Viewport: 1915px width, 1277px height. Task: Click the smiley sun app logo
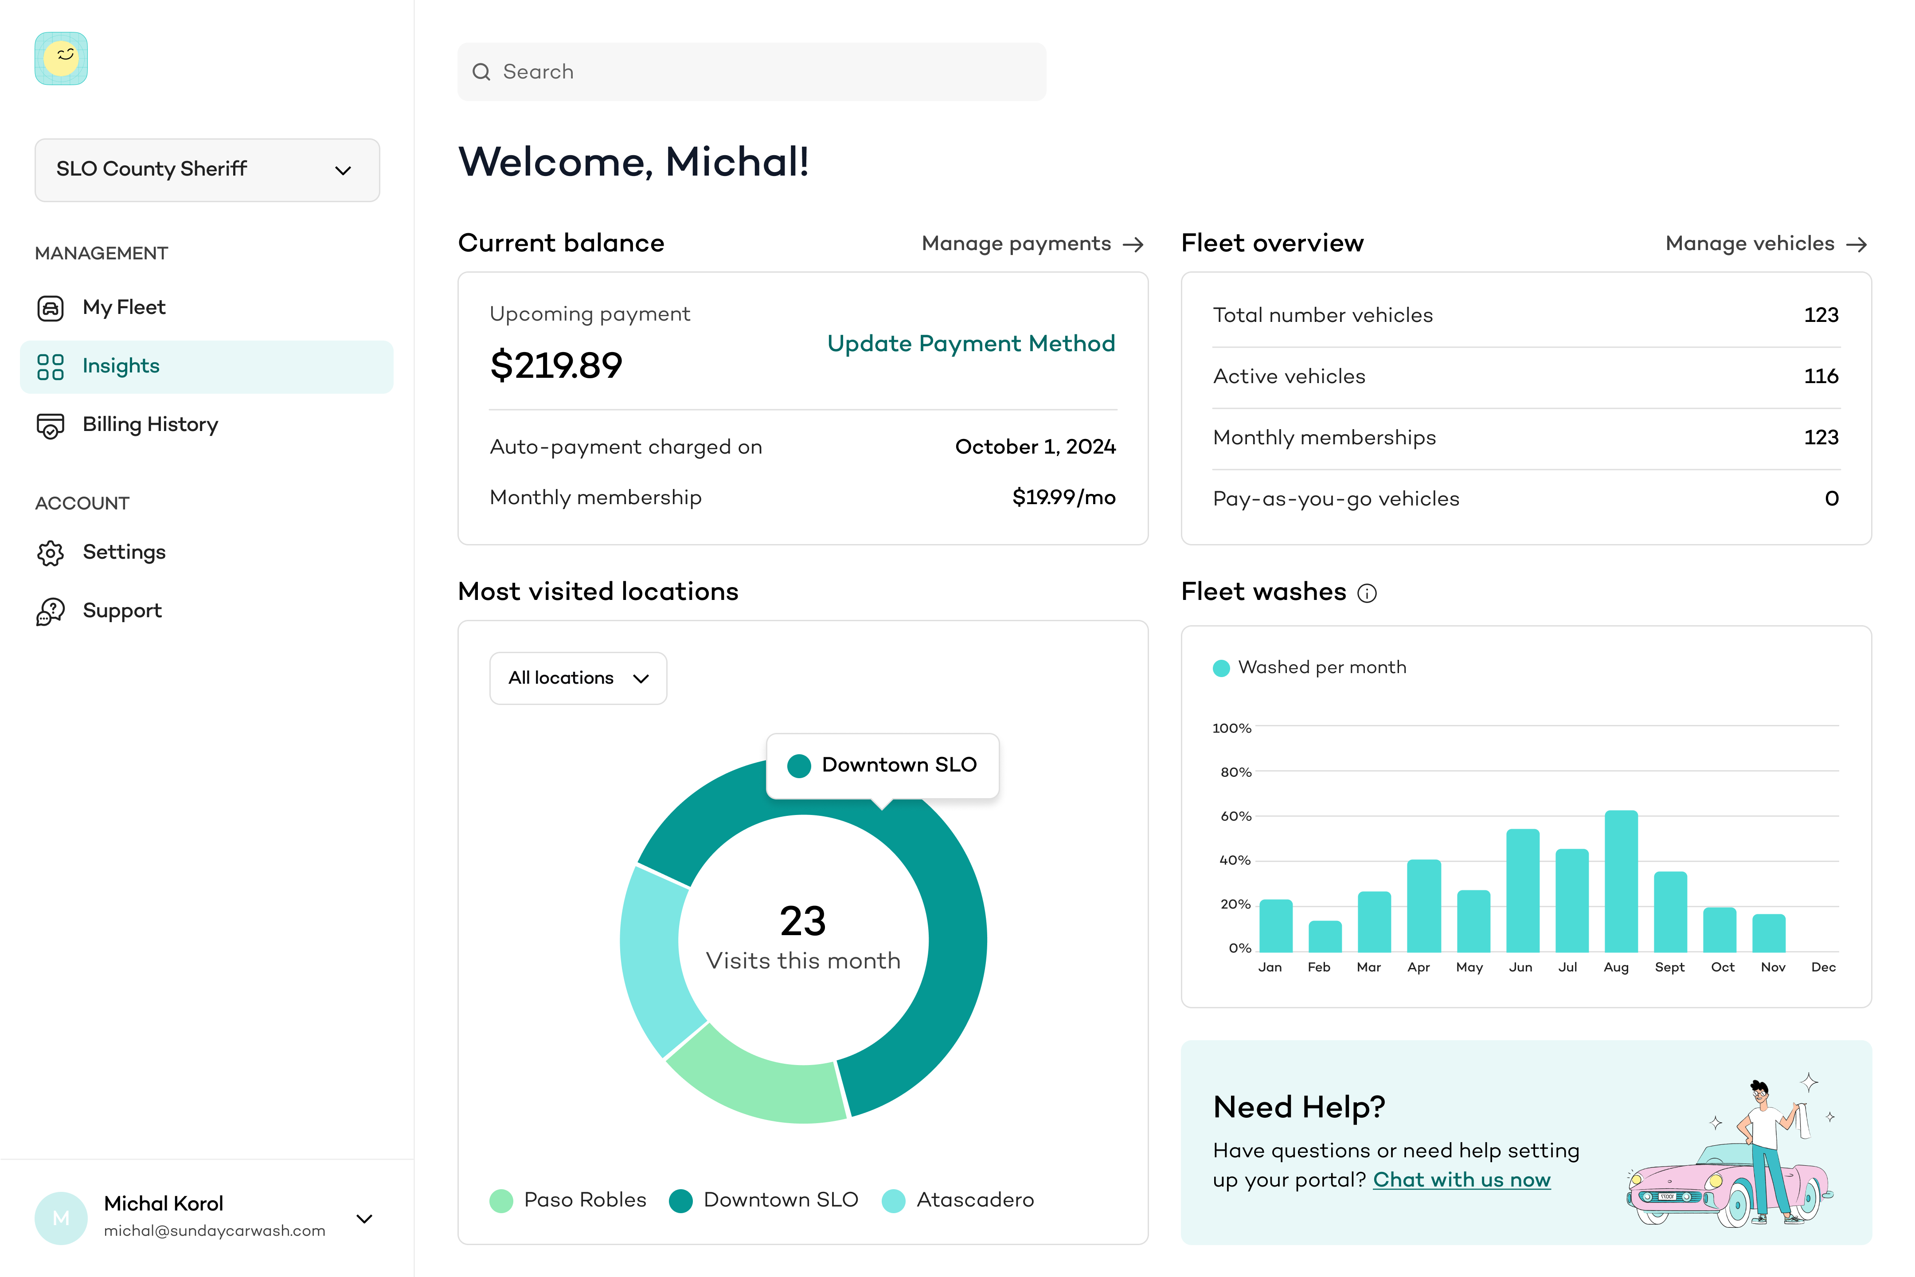coord(61,59)
